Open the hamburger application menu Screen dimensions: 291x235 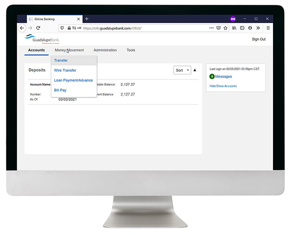(x=268, y=28)
